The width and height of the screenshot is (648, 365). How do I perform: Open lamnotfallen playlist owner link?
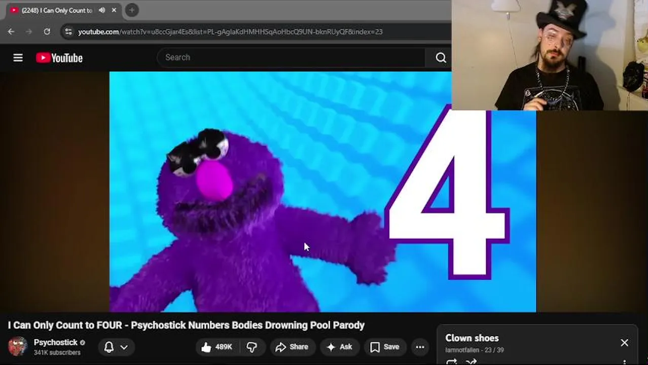click(462, 350)
